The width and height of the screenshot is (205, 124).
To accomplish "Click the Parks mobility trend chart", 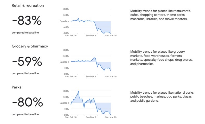I will 91,103.
